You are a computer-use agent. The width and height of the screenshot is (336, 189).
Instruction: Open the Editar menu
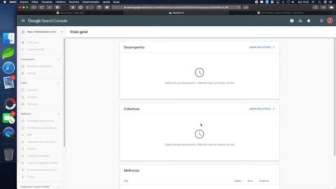tap(35, 2)
